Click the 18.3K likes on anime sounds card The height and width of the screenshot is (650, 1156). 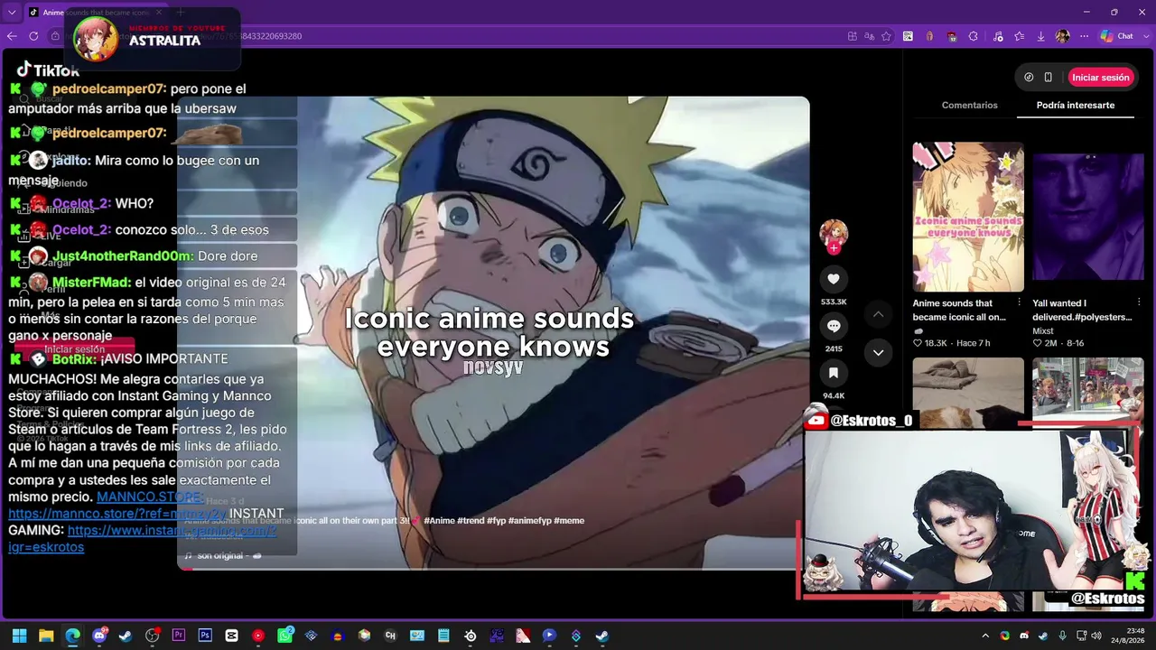coord(929,343)
